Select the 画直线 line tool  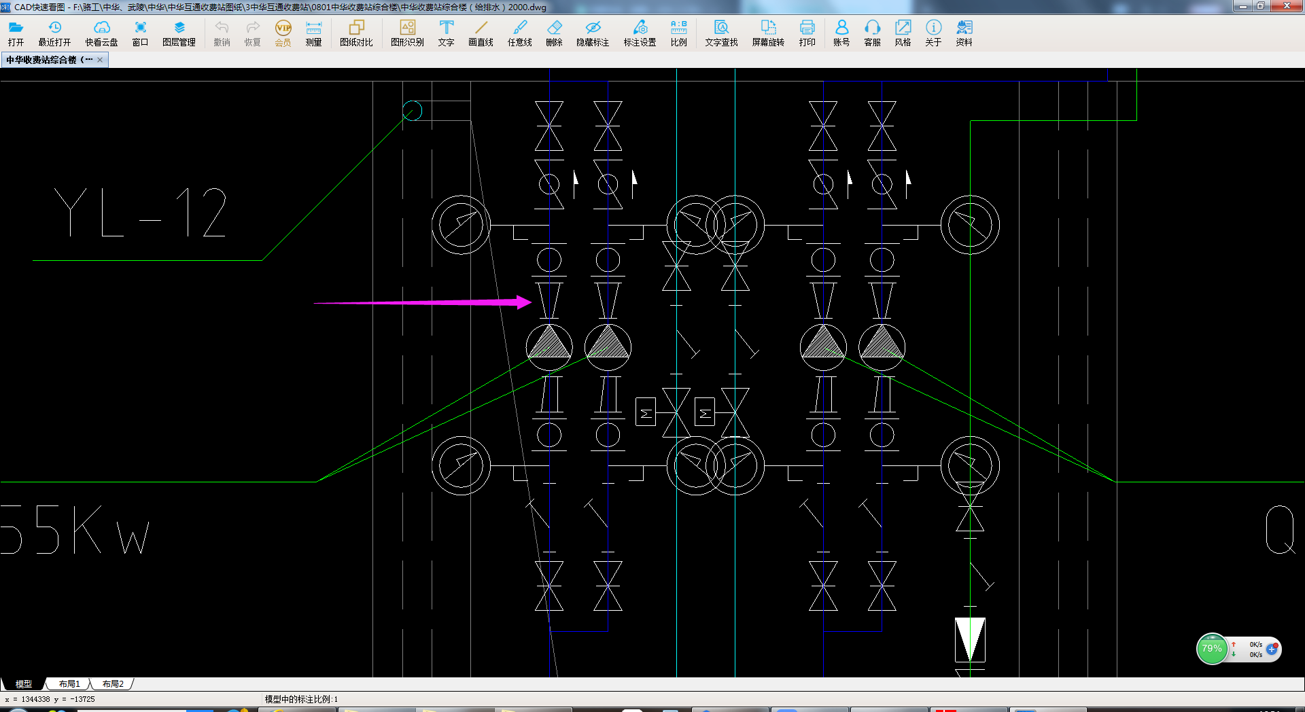tap(481, 33)
